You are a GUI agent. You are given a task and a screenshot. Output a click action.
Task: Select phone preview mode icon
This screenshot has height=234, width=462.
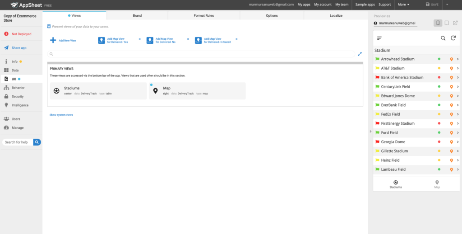(x=438, y=23)
